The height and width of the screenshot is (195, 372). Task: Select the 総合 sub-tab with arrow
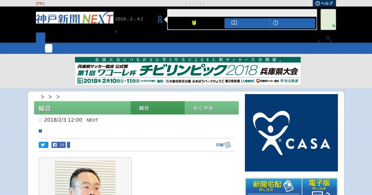157,108
